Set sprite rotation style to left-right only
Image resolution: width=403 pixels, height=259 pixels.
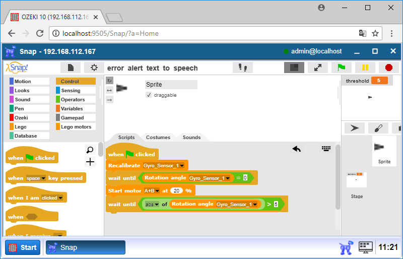[109, 90]
